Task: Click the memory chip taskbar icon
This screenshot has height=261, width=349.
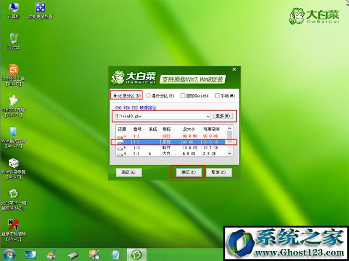Action: pos(73,255)
